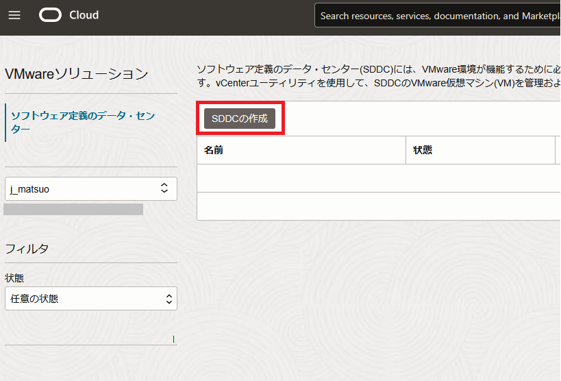The height and width of the screenshot is (381, 561).
Task: Click the VMwareソリューション heading
Action: 77,74
